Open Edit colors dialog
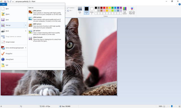181x108 pixels. [x=125, y=10]
